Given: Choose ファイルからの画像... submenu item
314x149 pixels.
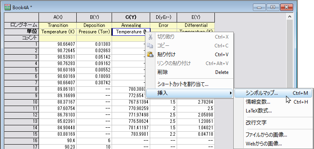Looking at the screenshot, I should [273, 135].
